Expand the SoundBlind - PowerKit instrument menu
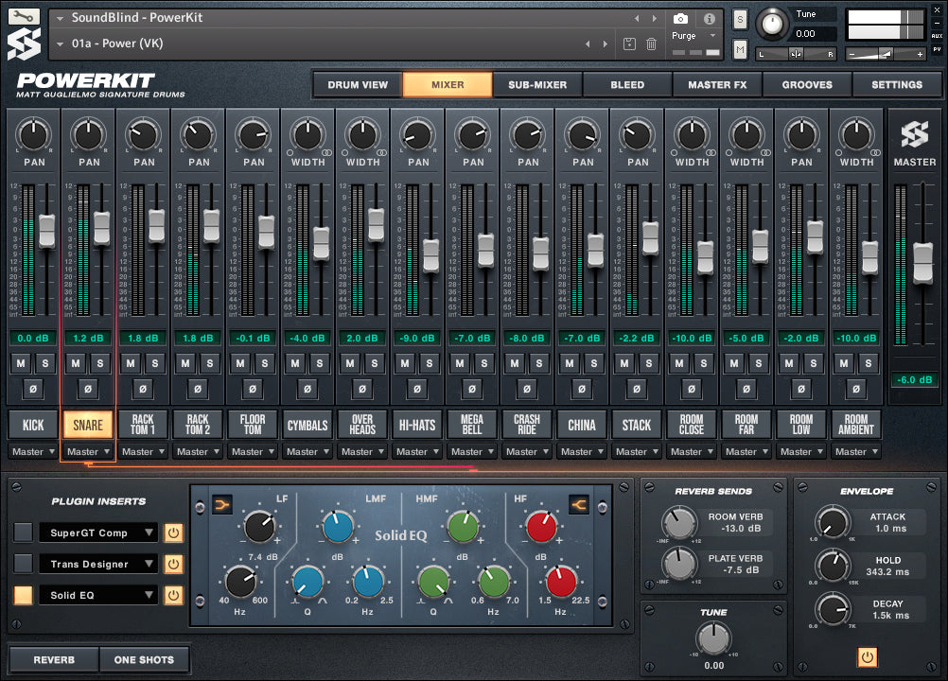The height and width of the screenshot is (681, 948). (x=60, y=18)
